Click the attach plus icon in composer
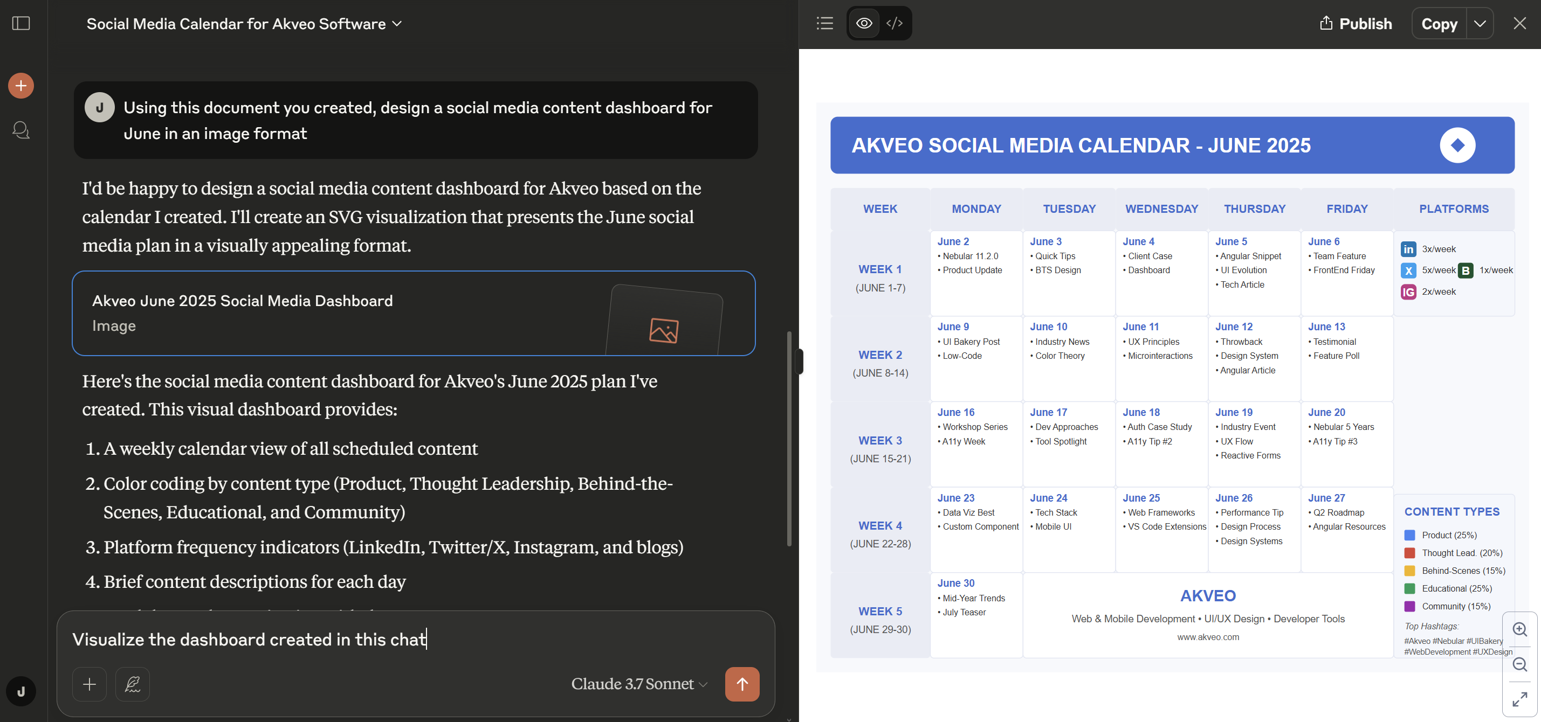This screenshot has width=1541, height=722. [89, 684]
